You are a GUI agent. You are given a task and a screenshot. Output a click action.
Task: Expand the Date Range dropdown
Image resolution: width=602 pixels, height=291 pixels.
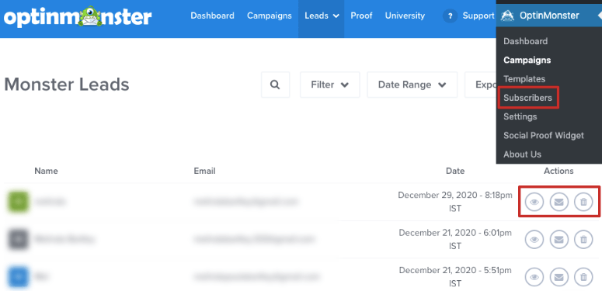[x=412, y=85]
